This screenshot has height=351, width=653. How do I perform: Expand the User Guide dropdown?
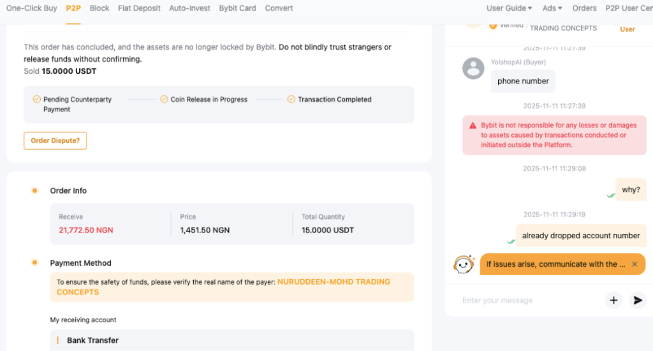tap(509, 8)
